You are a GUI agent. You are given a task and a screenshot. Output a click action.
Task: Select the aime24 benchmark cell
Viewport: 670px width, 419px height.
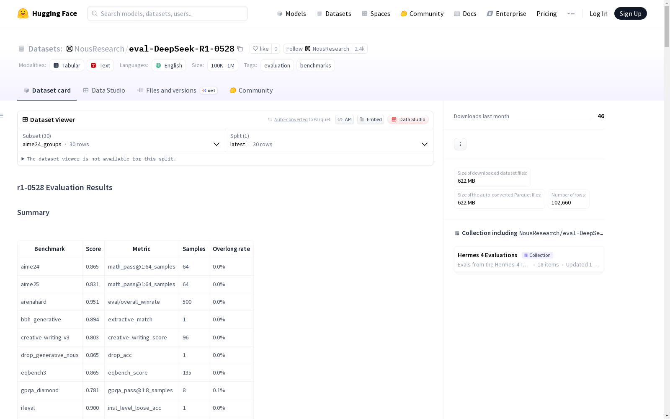[50, 266]
